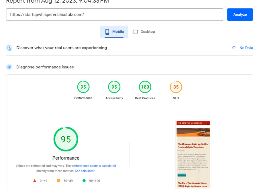Image resolution: width=255 pixels, height=191 pixels.
Task: Select the SEO 85 score gauge
Action: pyautogui.click(x=176, y=87)
